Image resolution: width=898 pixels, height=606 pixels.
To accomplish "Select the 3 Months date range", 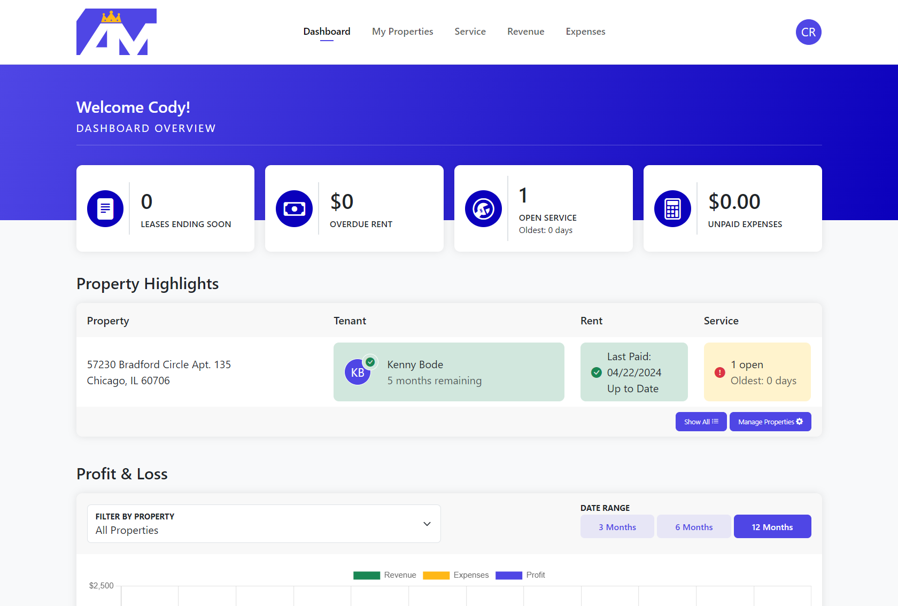I will coord(617,527).
